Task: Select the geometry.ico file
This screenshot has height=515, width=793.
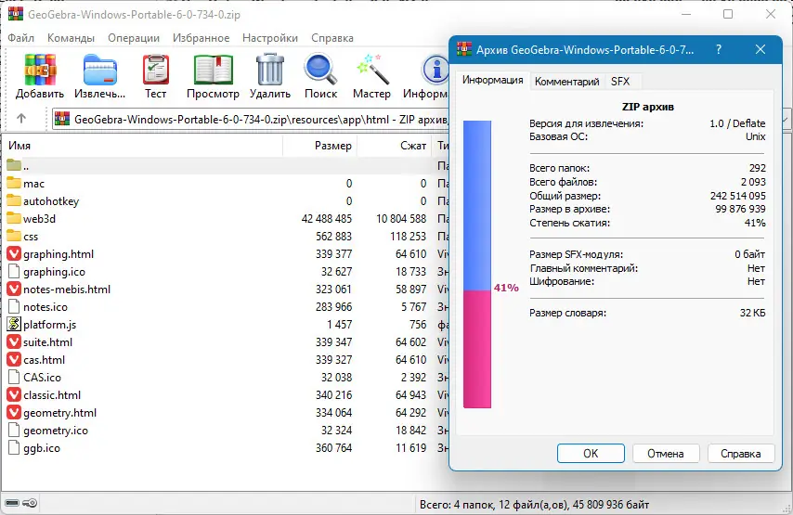Action: pyautogui.click(x=56, y=431)
